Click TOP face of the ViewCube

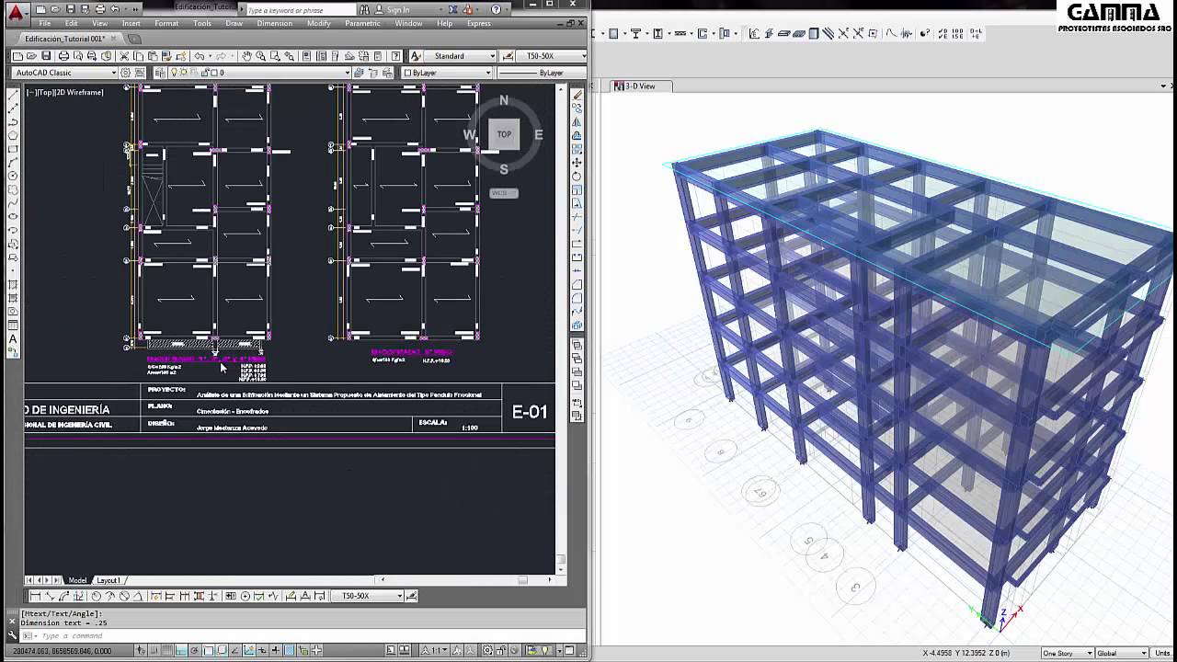[504, 134]
